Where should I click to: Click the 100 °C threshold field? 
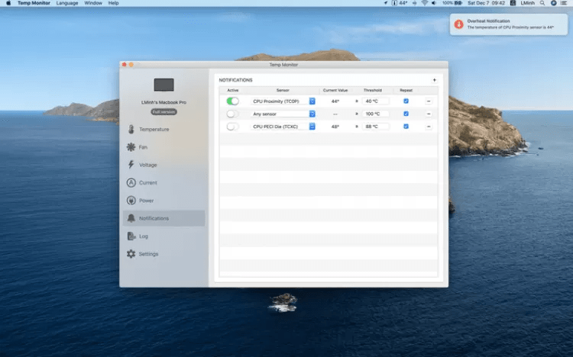click(375, 114)
